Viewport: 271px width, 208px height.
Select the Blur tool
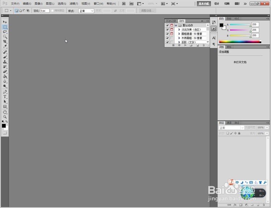(5, 81)
